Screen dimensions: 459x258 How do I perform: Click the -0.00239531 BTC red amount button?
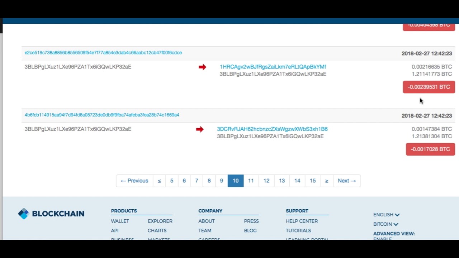tap(429, 87)
